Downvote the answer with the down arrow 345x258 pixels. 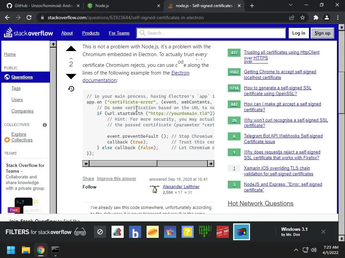[71, 76]
